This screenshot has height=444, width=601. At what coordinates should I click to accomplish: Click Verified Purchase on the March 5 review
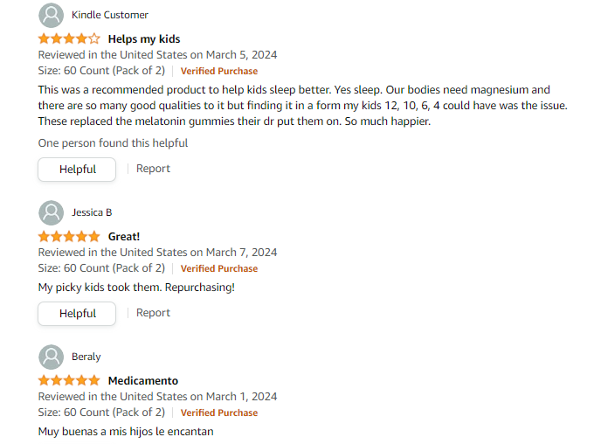pyautogui.click(x=219, y=71)
